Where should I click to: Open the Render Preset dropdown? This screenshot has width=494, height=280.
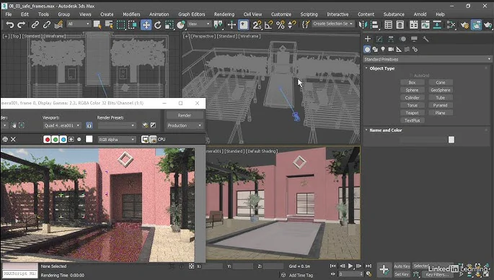[116, 125]
